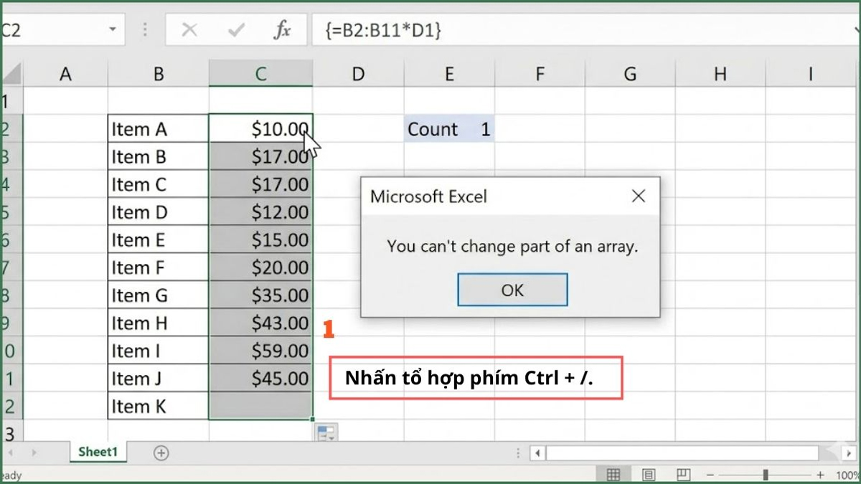Click the $15.00 cell
The height and width of the screenshot is (484, 861).
pos(261,239)
